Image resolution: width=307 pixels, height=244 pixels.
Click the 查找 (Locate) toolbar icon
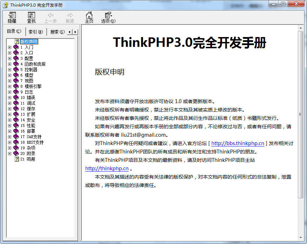coord(31,17)
